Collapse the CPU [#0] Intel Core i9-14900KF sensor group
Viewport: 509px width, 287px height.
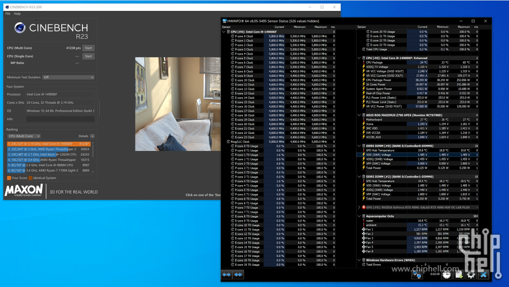pos(223,32)
